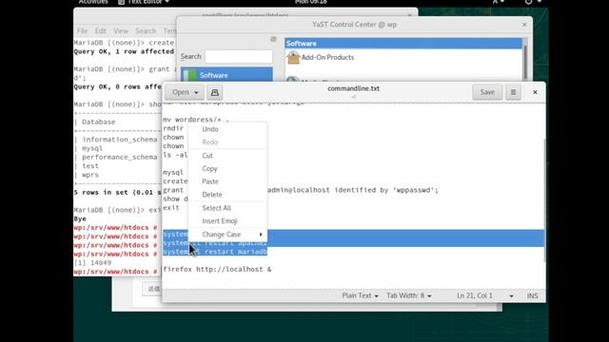
Task: Click the new document icon beside Open
Action: point(215,92)
